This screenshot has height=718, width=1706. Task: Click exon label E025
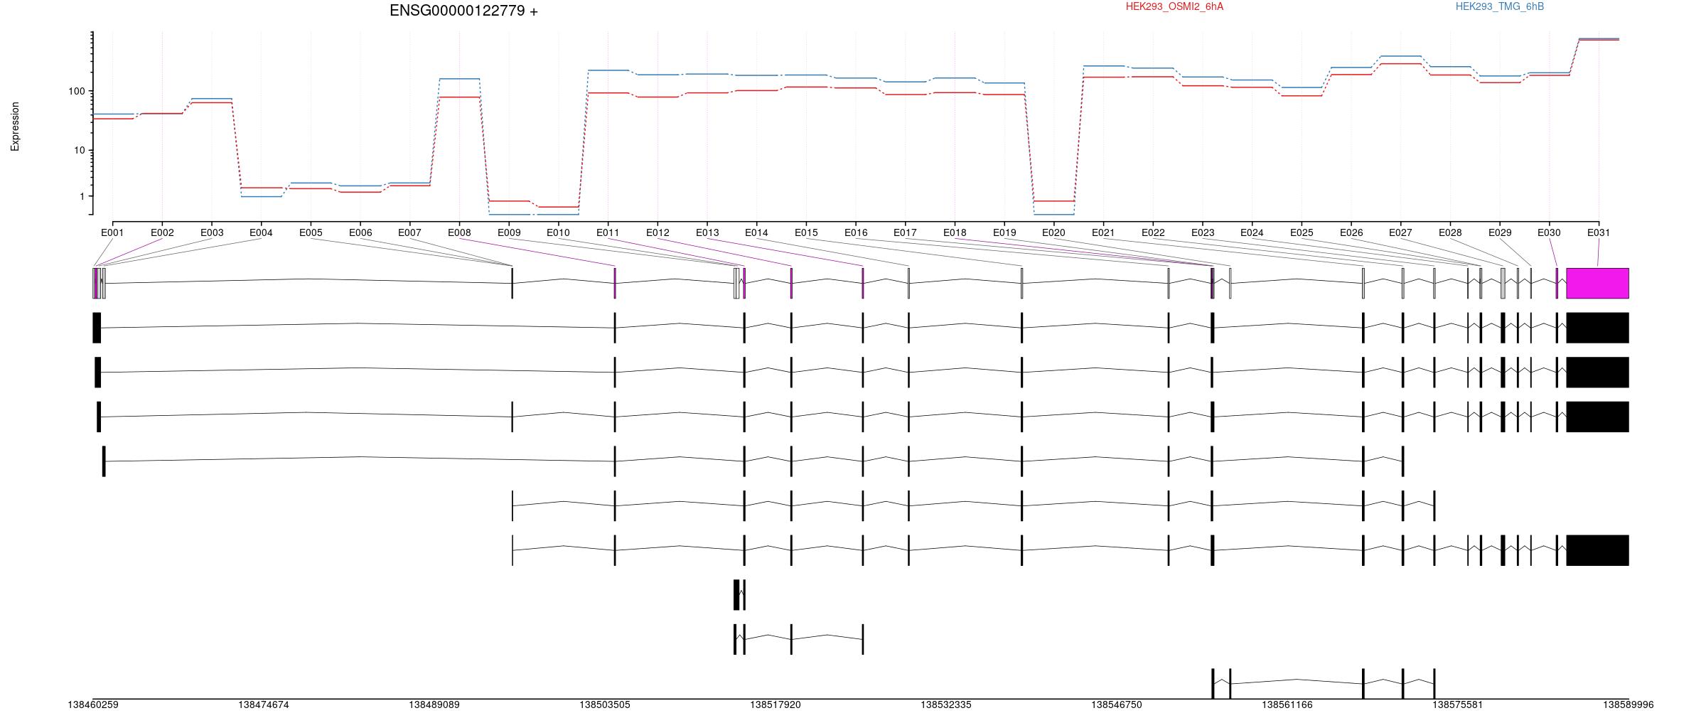click(1302, 232)
